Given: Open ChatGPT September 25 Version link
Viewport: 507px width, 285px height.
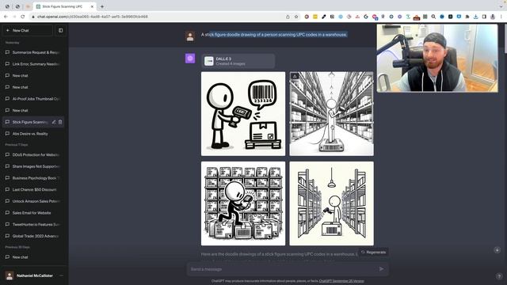Looking at the screenshot, I should (x=341, y=281).
